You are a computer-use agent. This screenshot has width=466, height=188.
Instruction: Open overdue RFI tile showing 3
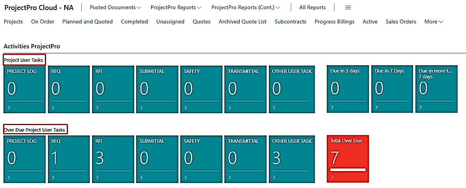(x=113, y=159)
